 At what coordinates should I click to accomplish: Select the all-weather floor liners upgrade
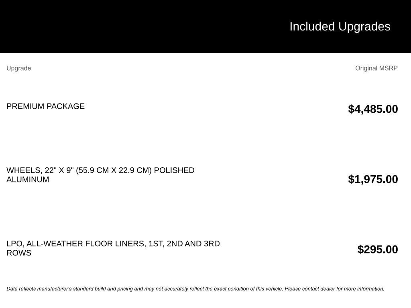113,248
